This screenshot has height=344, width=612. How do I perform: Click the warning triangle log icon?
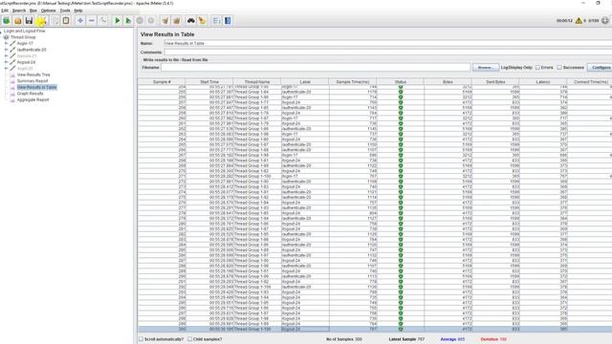(x=579, y=21)
